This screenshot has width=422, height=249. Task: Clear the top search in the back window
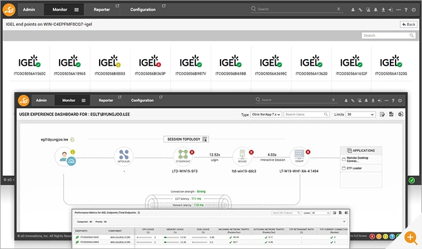pyautogui.click(x=339, y=9)
